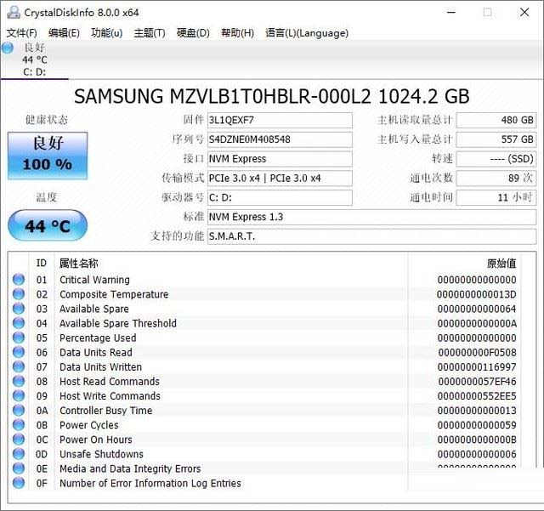The width and height of the screenshot is (544, 511).
Task: Click the transfer mode field PCIe 3.0 x4
Action: pos(280,179)
